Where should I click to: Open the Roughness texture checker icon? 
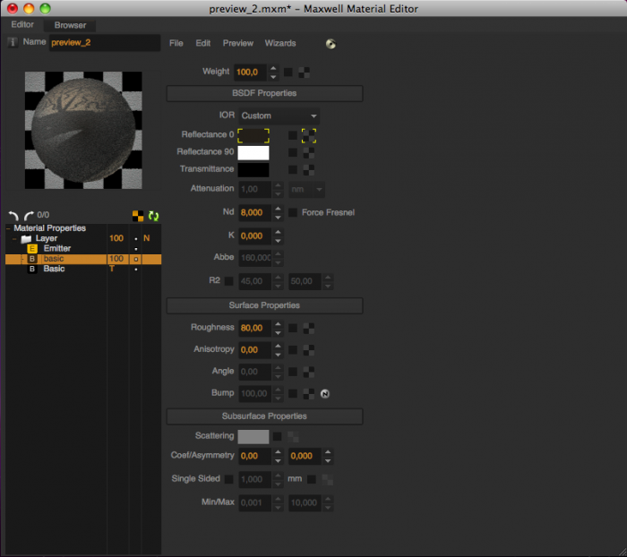309,329
